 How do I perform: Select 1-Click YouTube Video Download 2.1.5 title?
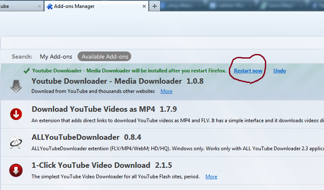(x=102, y=165)
